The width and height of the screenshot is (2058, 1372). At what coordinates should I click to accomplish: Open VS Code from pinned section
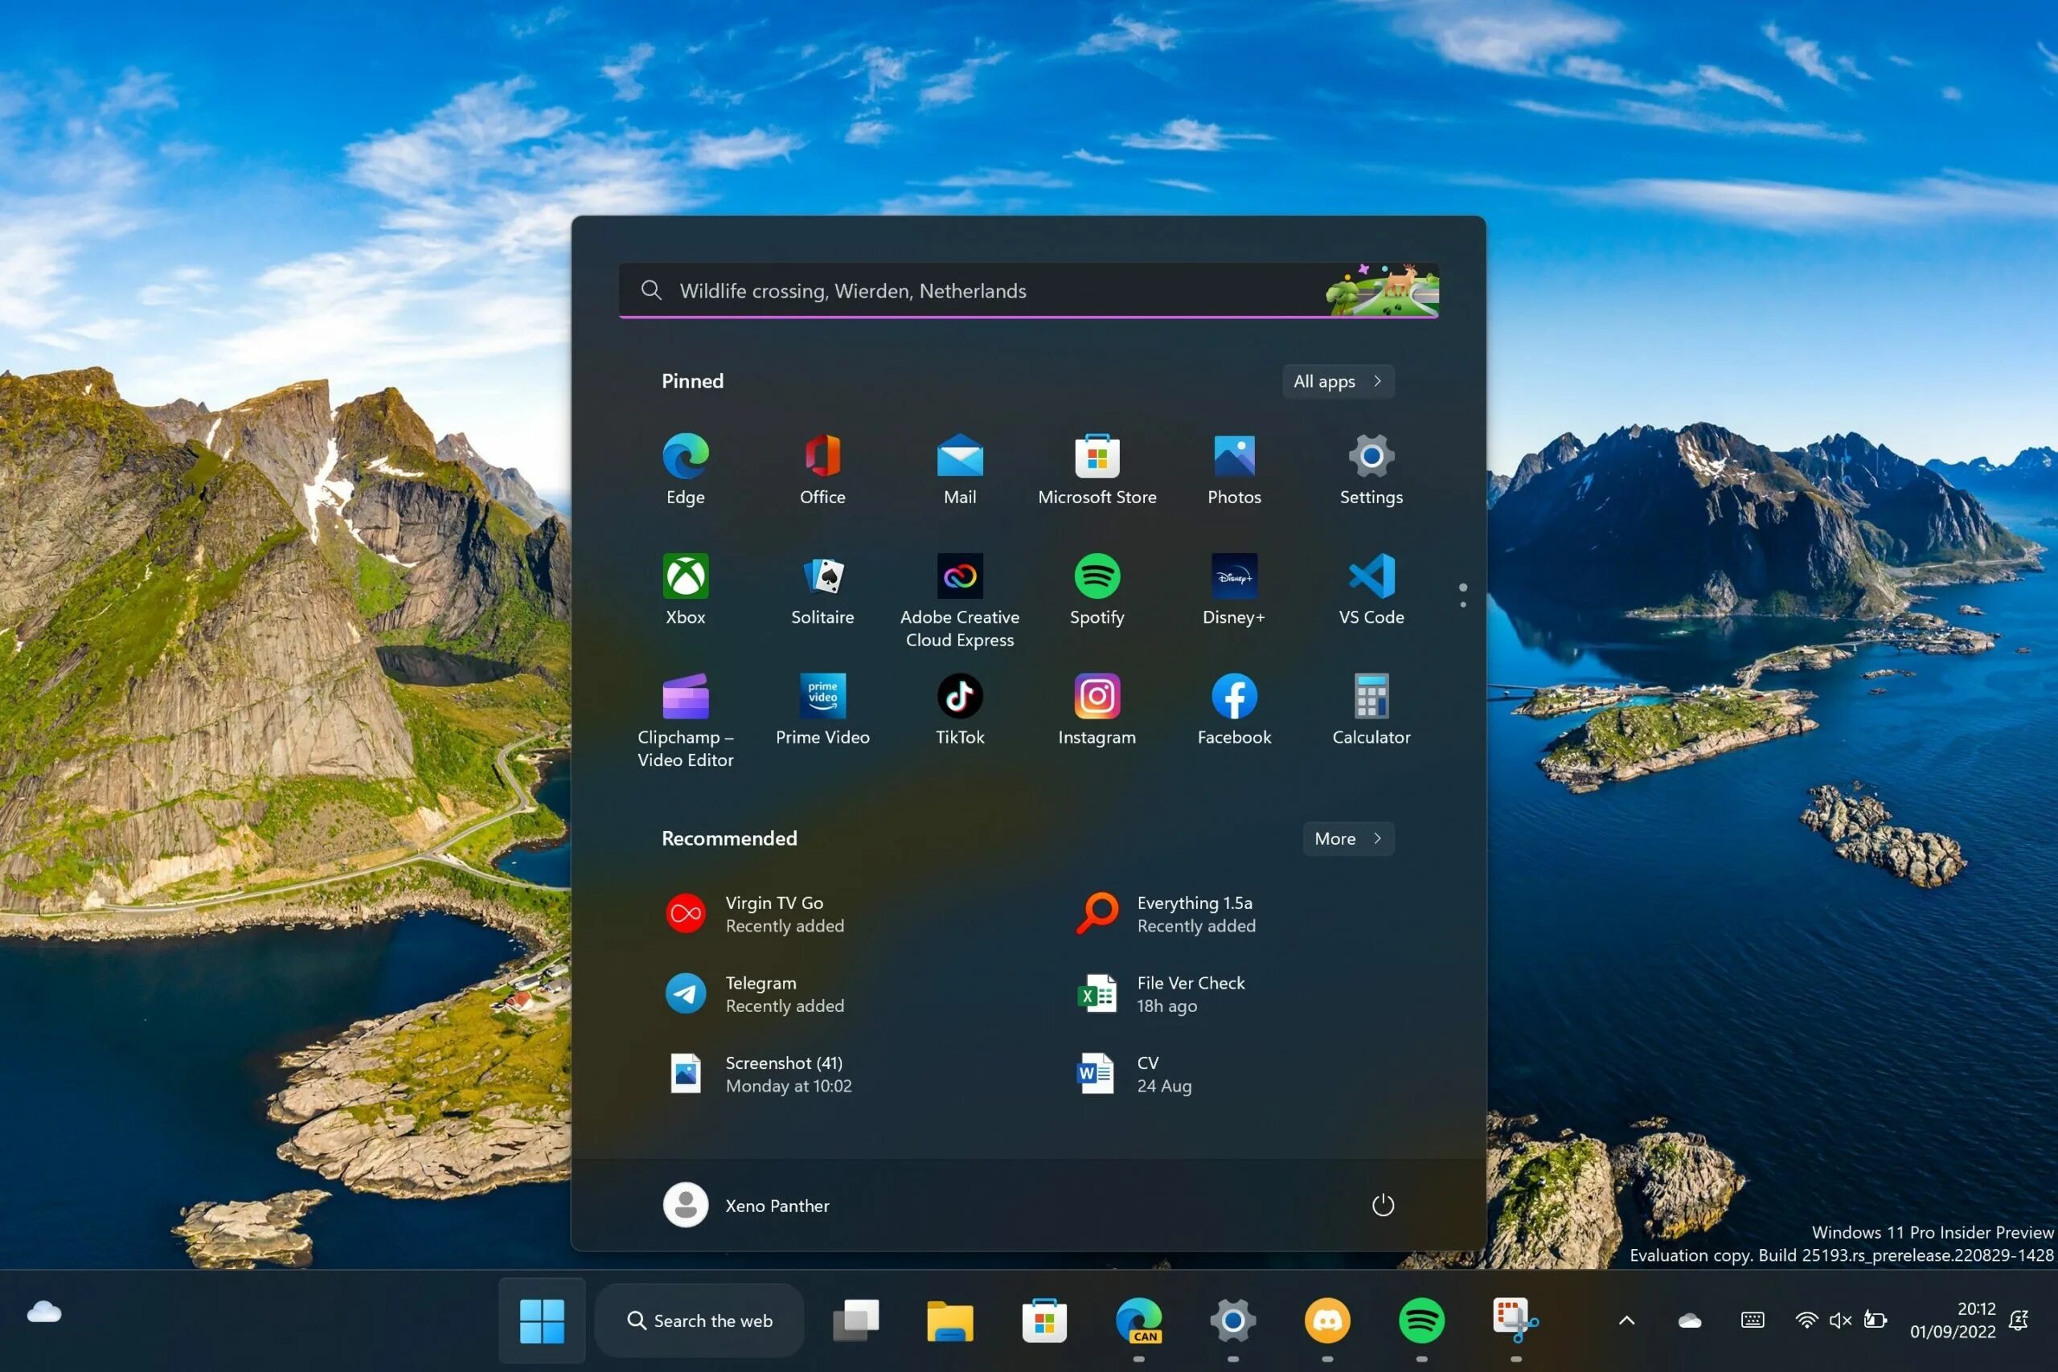[1369, 589]
